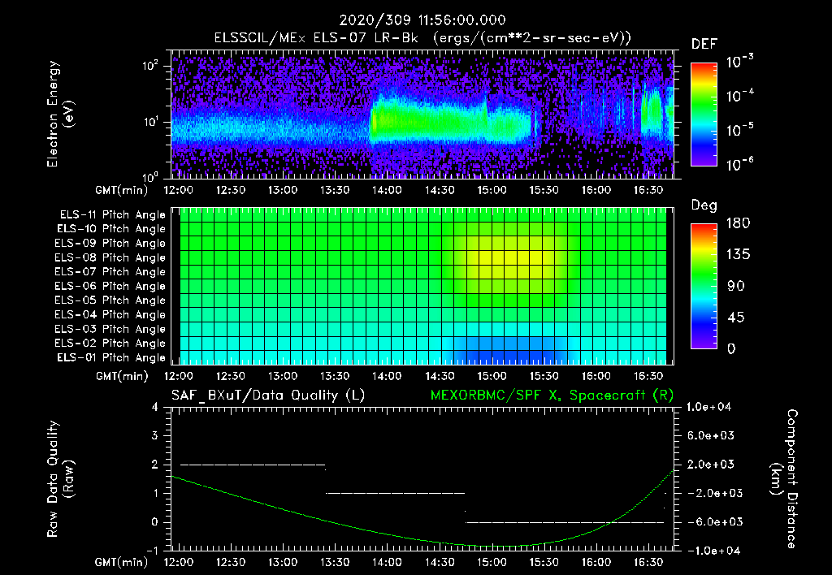Click the GMT(min) label under the spectrogram
The width and height of the screenshot is (832, 575).
click(122, 190)
